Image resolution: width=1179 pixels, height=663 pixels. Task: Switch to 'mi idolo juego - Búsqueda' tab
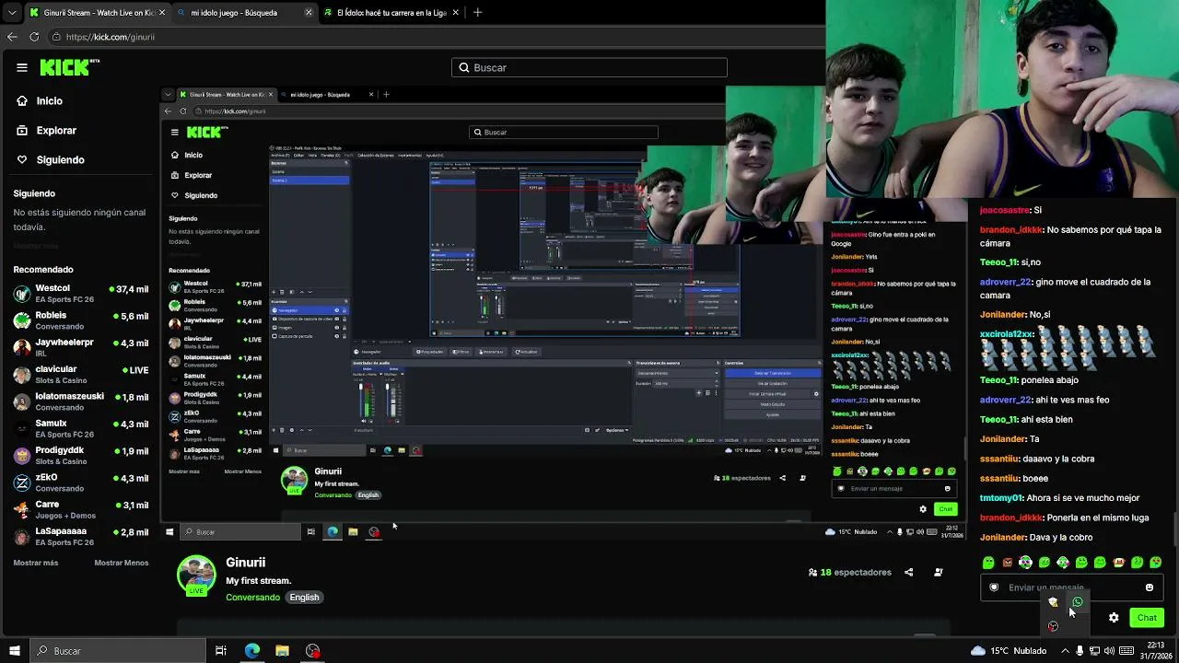pos(243,13)
